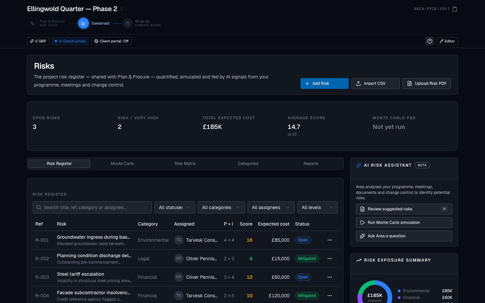Click the OP avatar in row R-002
485x303 pixels.
coord(179,259)
